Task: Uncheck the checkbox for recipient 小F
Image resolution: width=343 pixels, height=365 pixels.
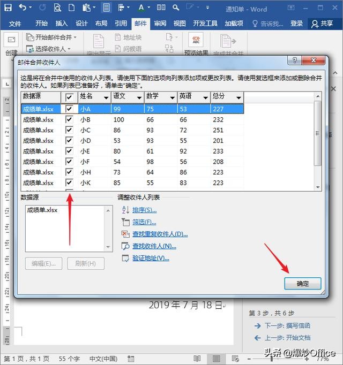Action: [69, 162]
